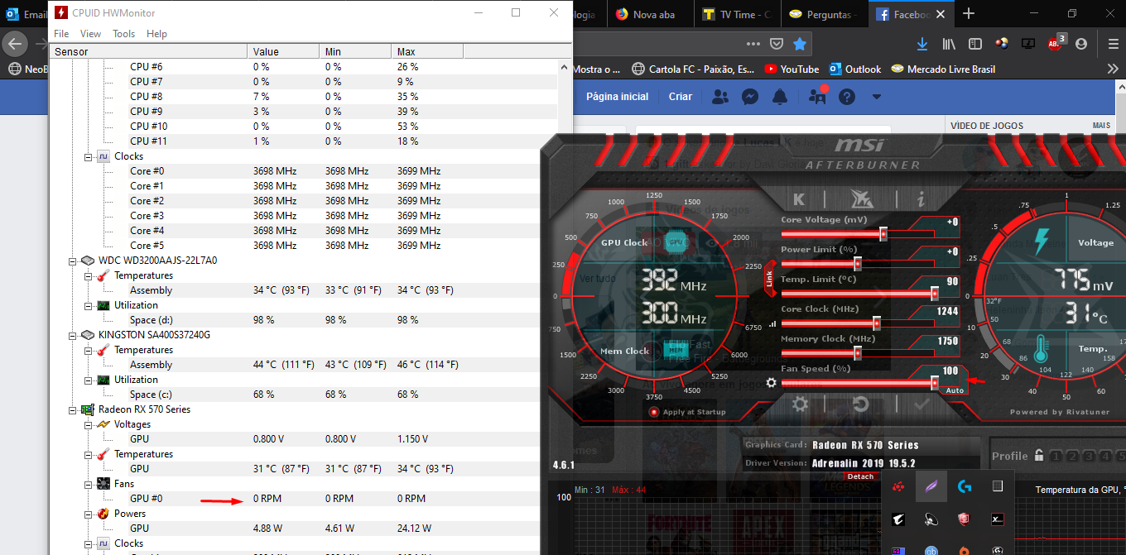The image size is (1126, 555).
Task: Bookmark the page with the star icon
Action: coord(799,43)
